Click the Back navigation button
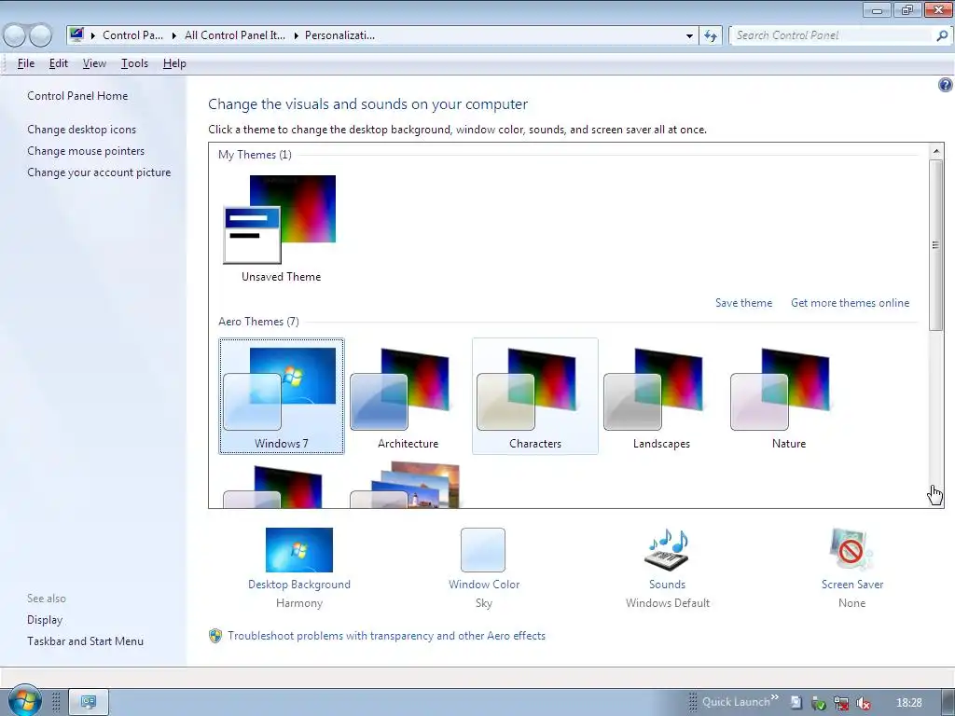 (x=15, y=36)
